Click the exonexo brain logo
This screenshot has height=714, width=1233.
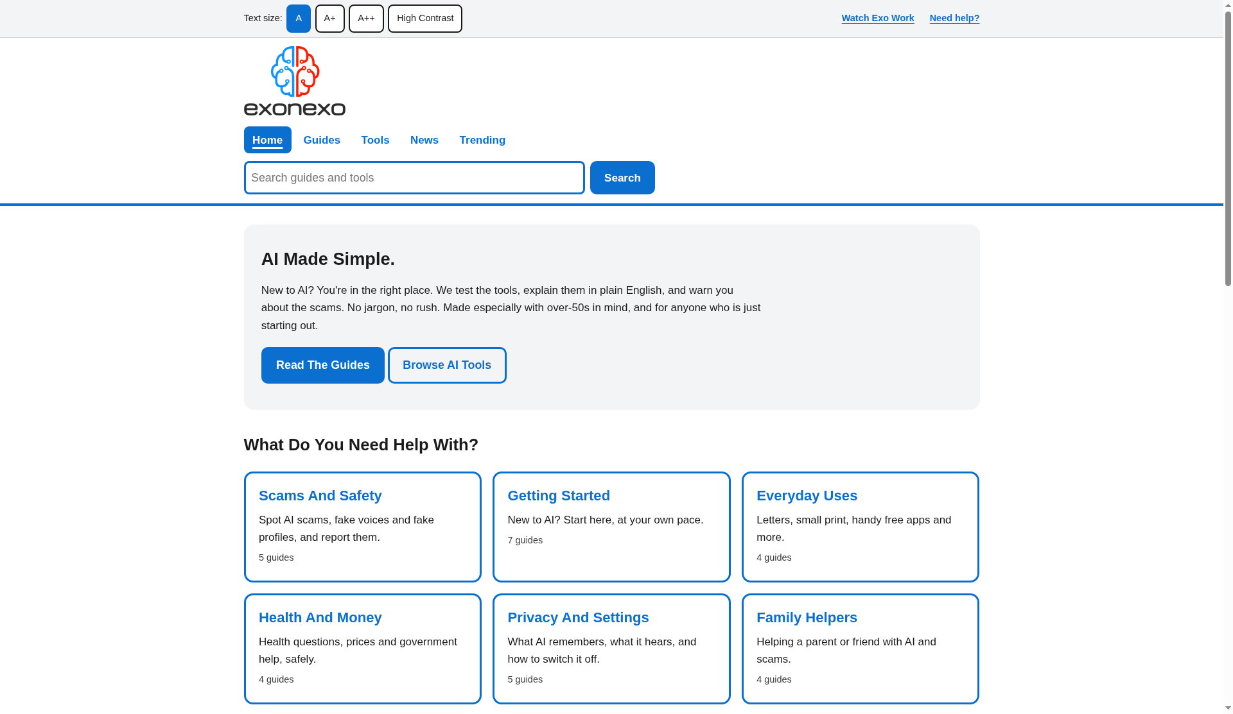[294, 80]
